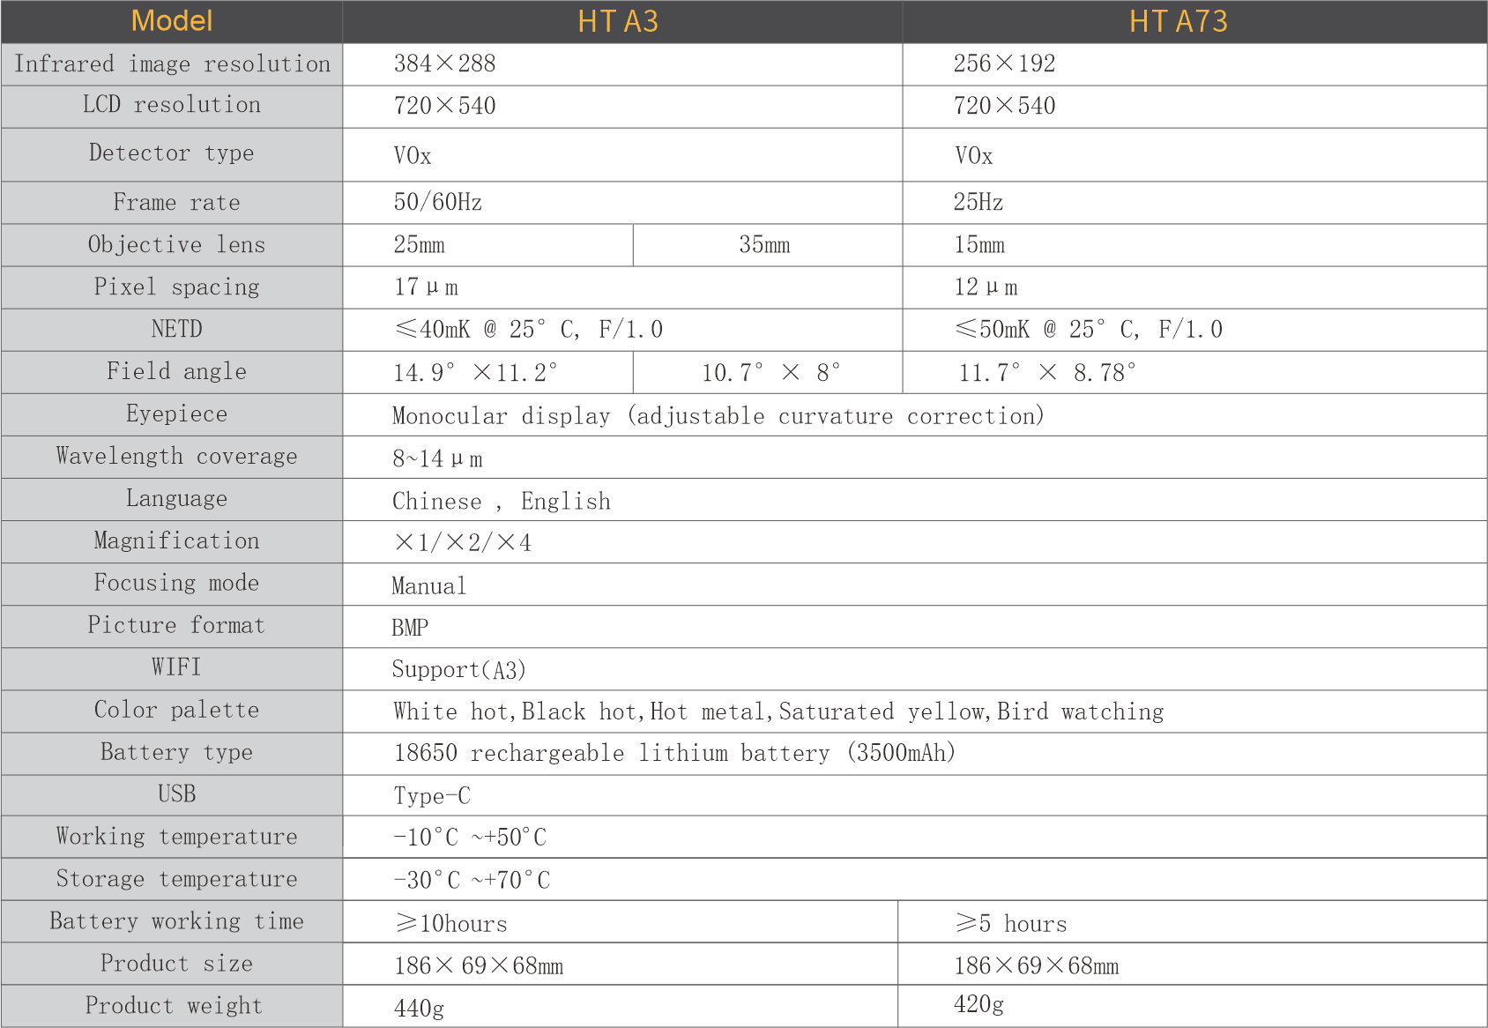Viewport: 1488px width, 1028px height.
Task: Select the Color palette options text
Action: pos(777,711)
